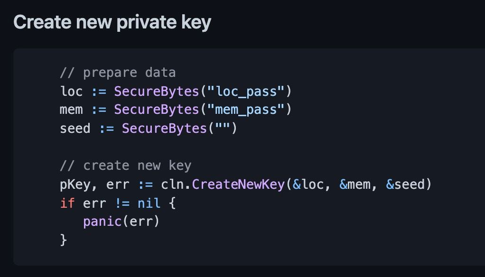Click the "mem" variable declaration
485x277 pixels.
click(x=72, y=110)
